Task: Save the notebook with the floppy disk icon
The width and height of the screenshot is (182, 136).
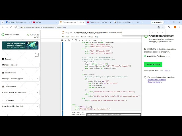Action: (x=62, y=40)
